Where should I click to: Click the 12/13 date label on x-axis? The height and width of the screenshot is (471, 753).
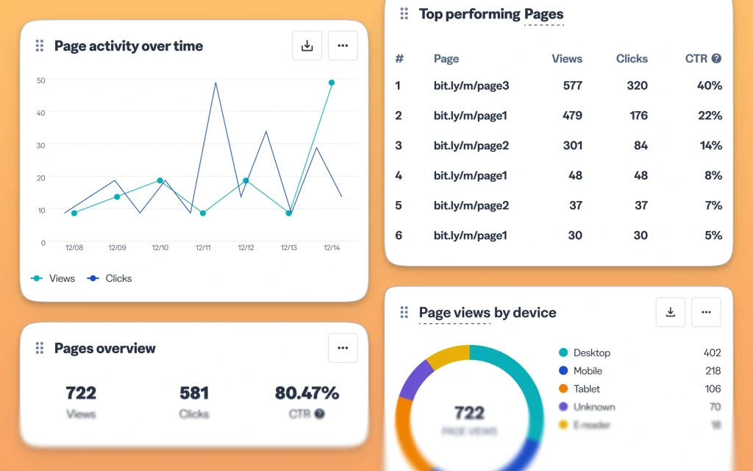pyautogui.click(x=288, y=247)
